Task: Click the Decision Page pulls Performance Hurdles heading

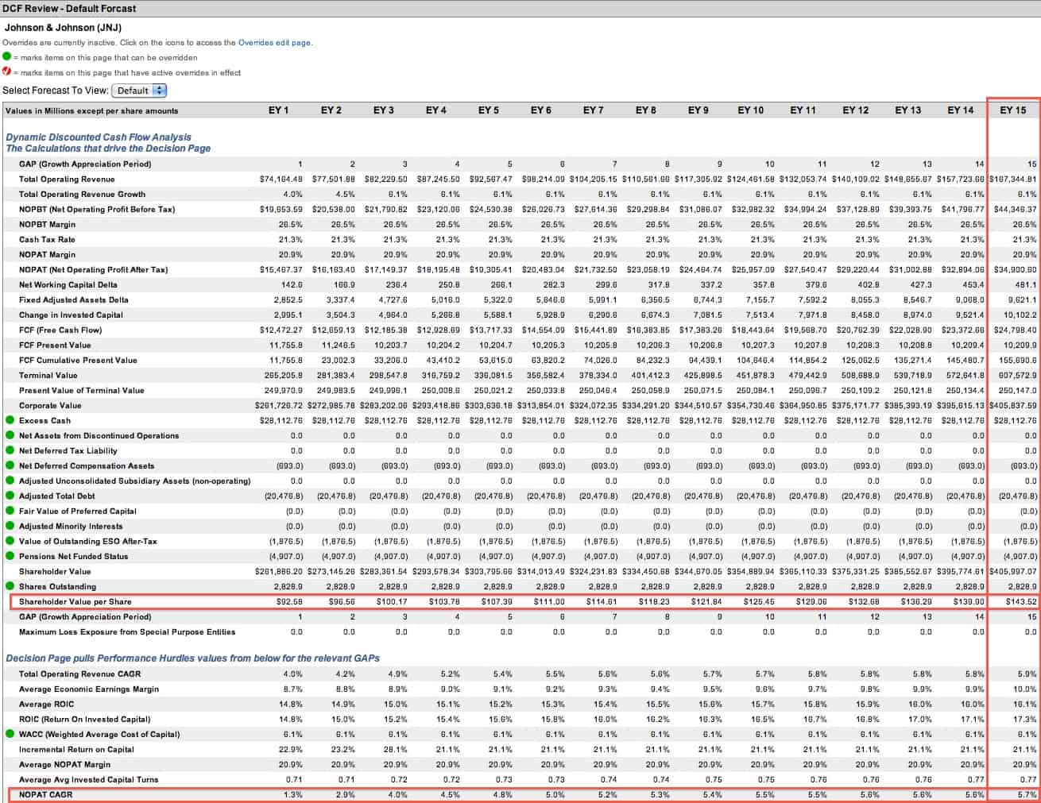Action: pyautogui.click(x=193, y=658)
